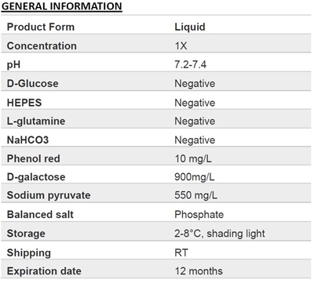Click the NaHCO3 row label
Image resolution: width=314 pixels, height=283 pixels.
coord(27,140)
